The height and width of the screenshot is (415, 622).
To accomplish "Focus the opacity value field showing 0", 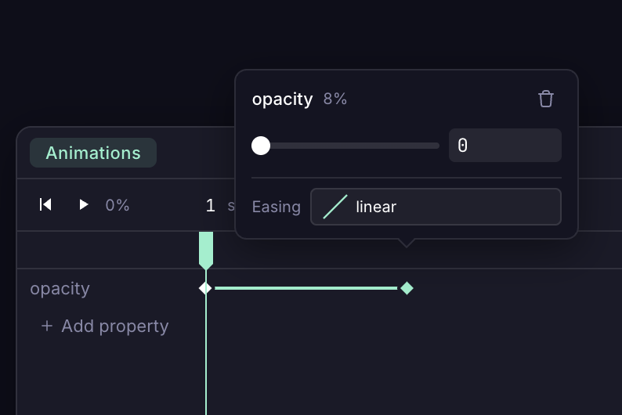I will pyautogui.click(x=504, y=146).
